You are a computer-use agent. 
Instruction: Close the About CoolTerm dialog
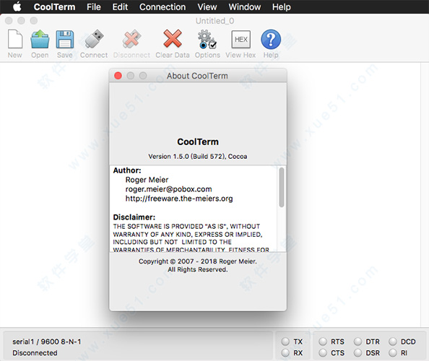(x=118, y=76)
